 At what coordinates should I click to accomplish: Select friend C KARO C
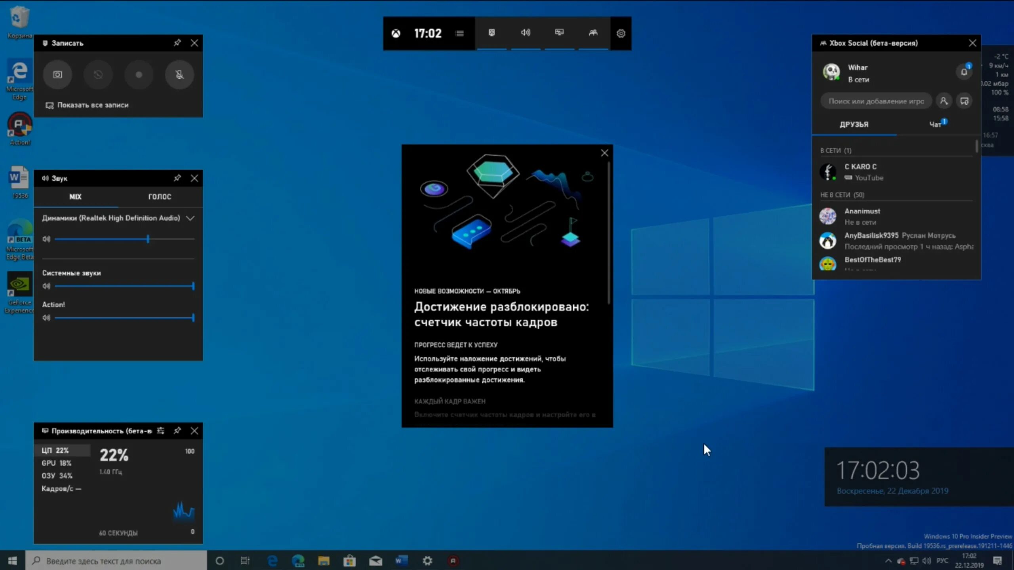896,172
